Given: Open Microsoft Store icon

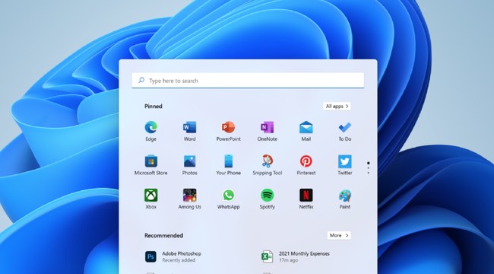Looking at the screenshot, I should click(x=151, y=161).
